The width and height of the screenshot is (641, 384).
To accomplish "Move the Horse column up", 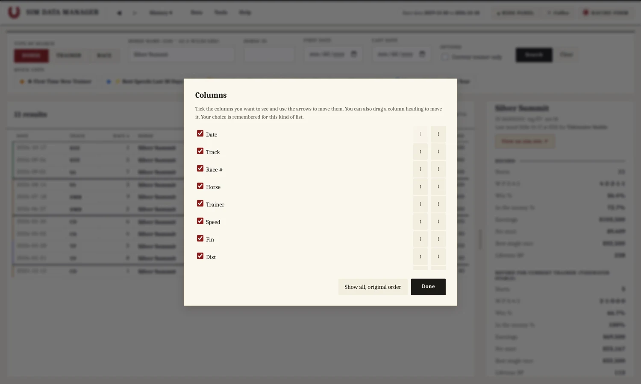I will pos(420,187).
